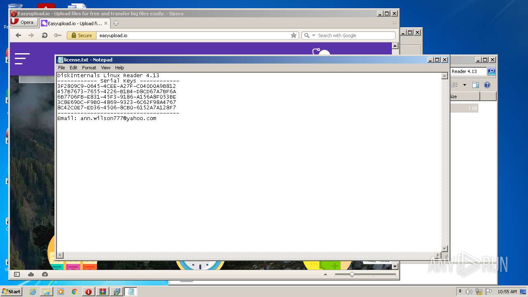Open Windows Explorer from taskbar

(x=47, y=292)
